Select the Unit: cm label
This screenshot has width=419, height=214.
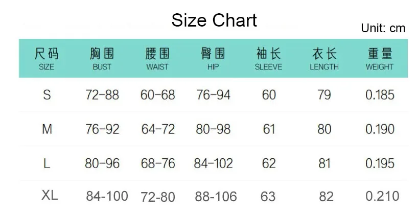383,28
